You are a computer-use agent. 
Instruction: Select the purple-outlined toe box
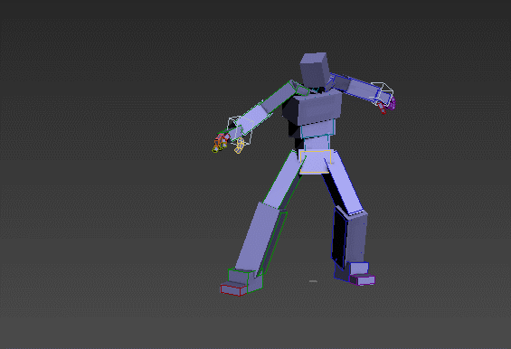[x=362, y=280]
